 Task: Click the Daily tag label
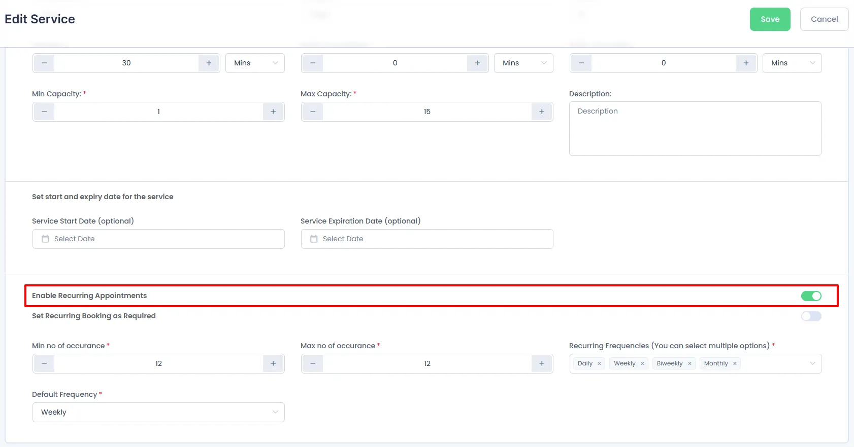coord(585,363)
